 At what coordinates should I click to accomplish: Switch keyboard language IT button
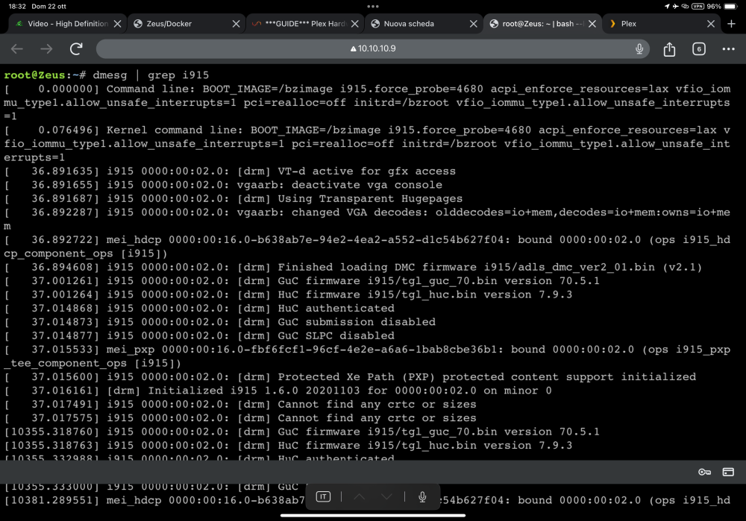pos(323,496)
